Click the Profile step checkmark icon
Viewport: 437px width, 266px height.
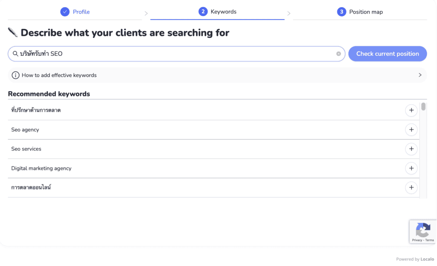[x=65, y=12]
